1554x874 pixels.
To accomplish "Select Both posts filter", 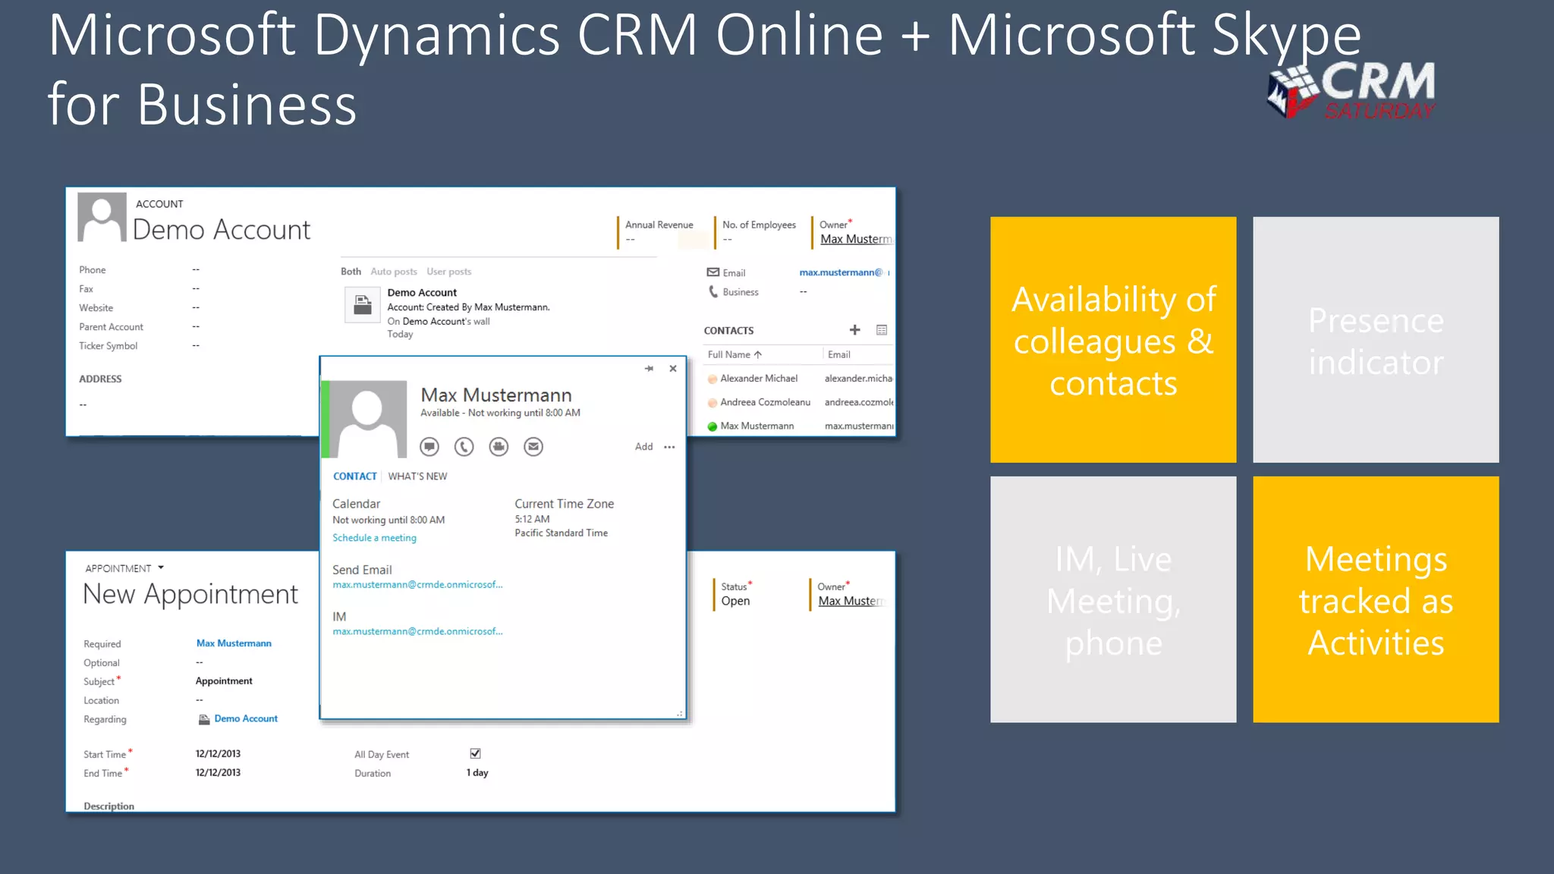I will [x=351, y=272].
